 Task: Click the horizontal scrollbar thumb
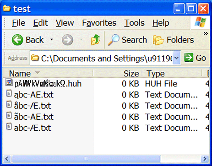(x=86, y=159)
